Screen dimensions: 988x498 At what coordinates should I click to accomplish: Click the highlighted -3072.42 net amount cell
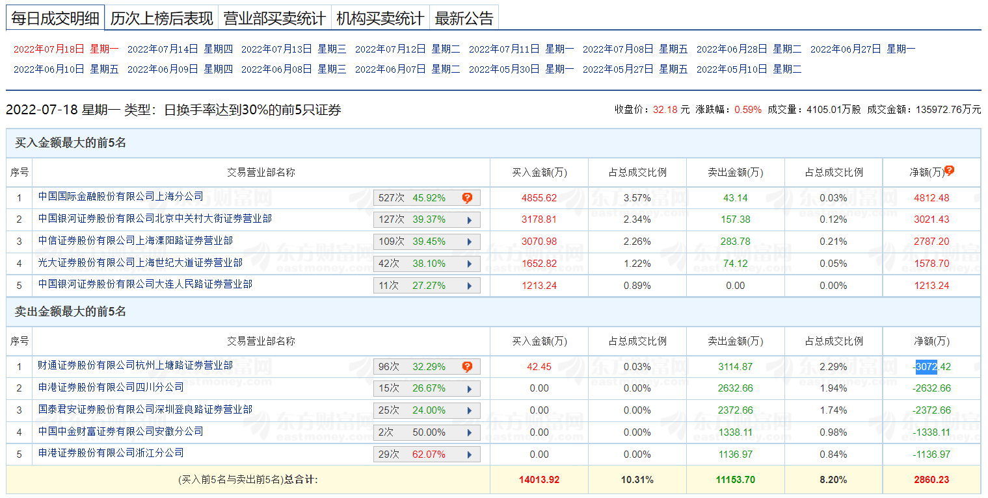pos(931,367)
